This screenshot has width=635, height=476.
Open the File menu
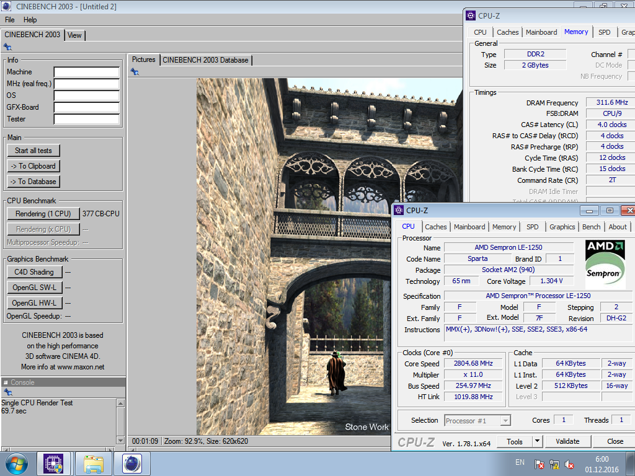pos(10,19)
